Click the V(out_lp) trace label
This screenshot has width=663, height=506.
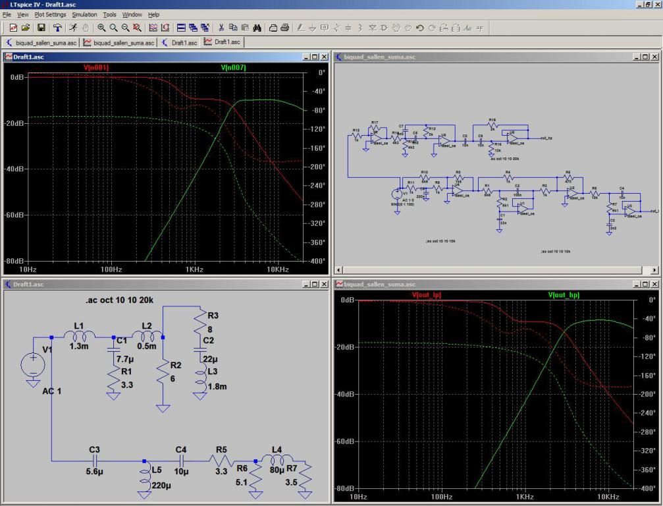click(x=426, y=295)
